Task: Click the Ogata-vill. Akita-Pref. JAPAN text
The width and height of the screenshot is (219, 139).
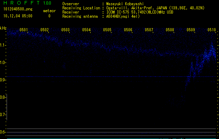Action: pos(136,8)
